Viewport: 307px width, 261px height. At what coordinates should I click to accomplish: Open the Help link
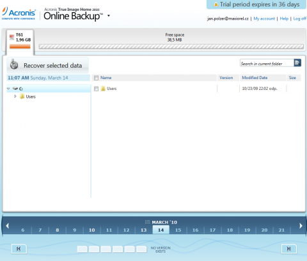[x=284, y=19]
